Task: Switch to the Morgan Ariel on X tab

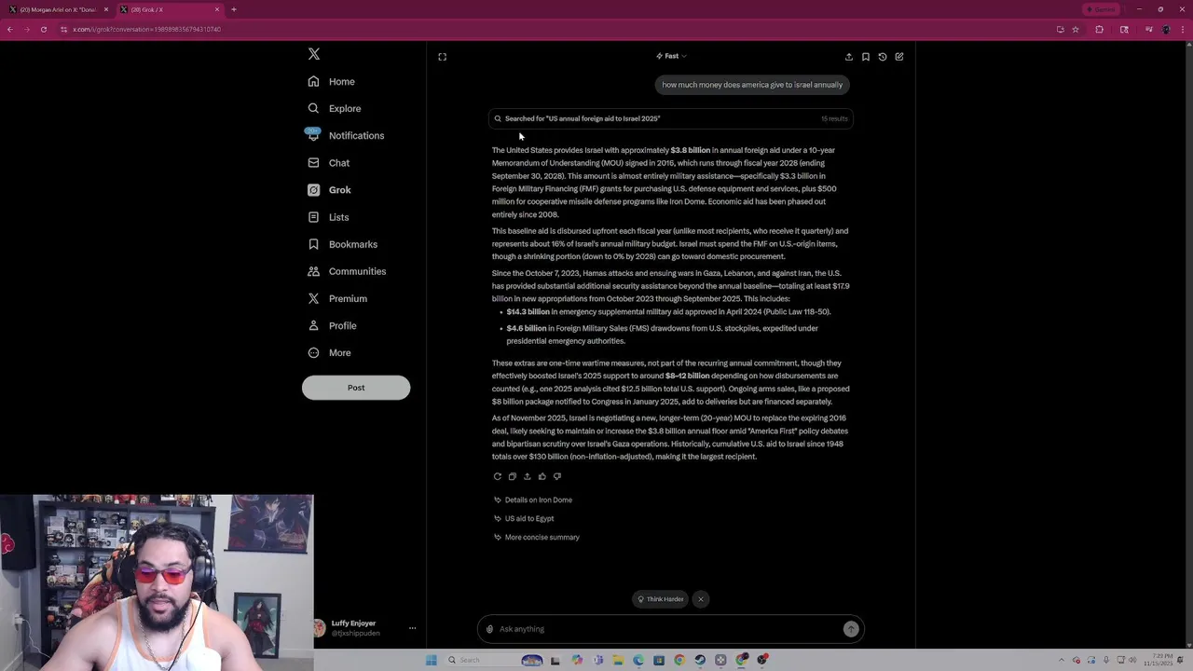Action: (x=58, y=9)
